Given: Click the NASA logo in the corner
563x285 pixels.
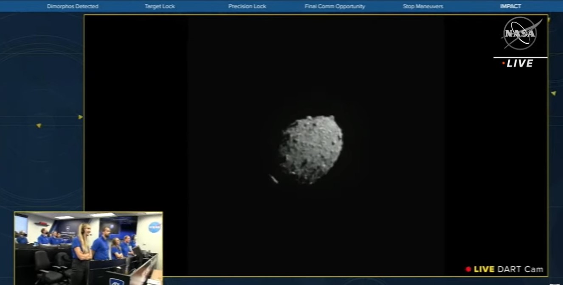Looking at the screenshot, I should (521, 34).
